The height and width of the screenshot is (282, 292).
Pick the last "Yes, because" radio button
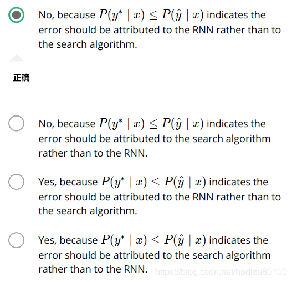[x=17, y=240]
